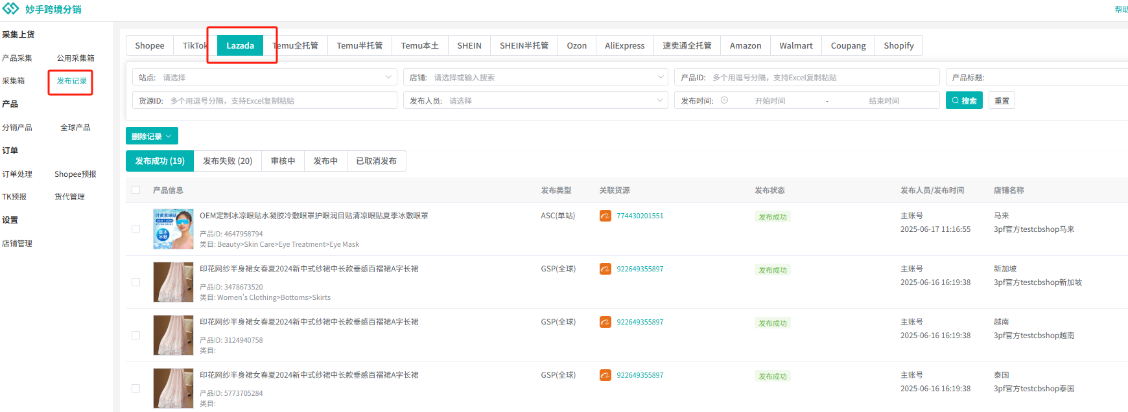The height and width of the screenshot is (412, 1128).
Task: Click source icon in the Thailand (泰国) row
Action: click(x=605, y=375)
